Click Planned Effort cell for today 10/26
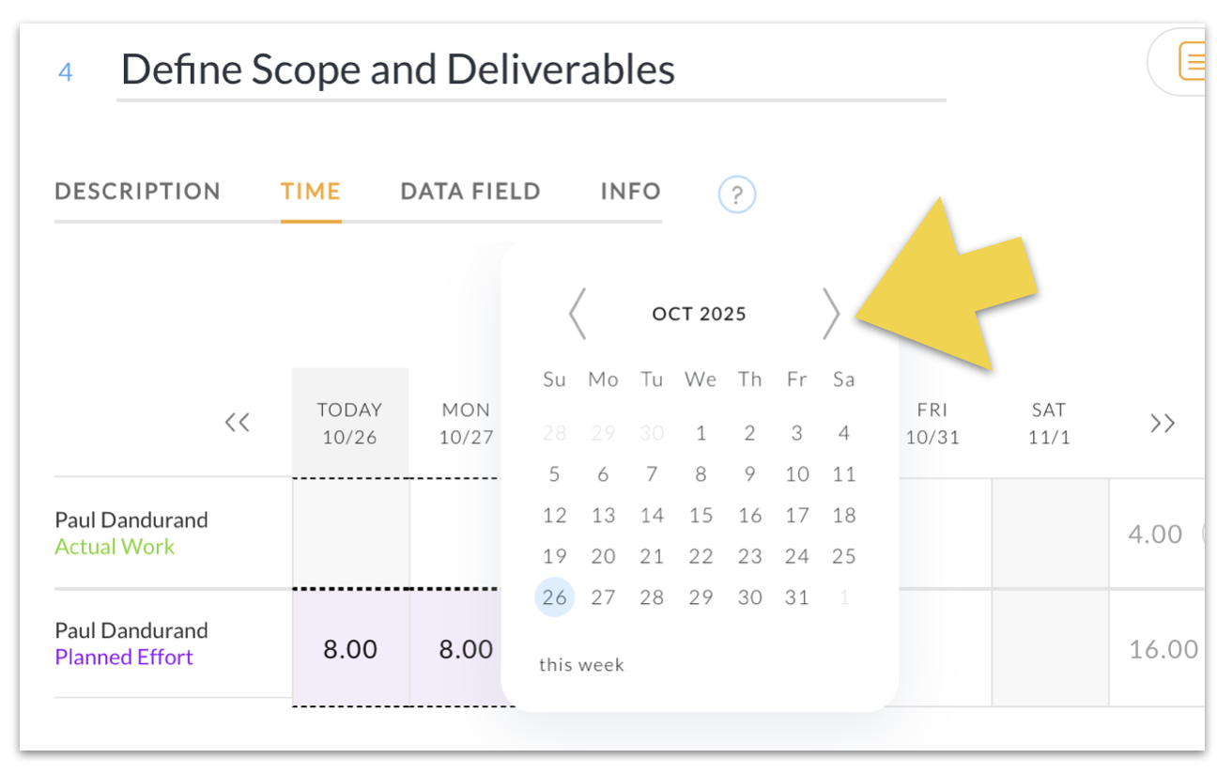This screenshot has height=774, width=1217. click(350, 649)
